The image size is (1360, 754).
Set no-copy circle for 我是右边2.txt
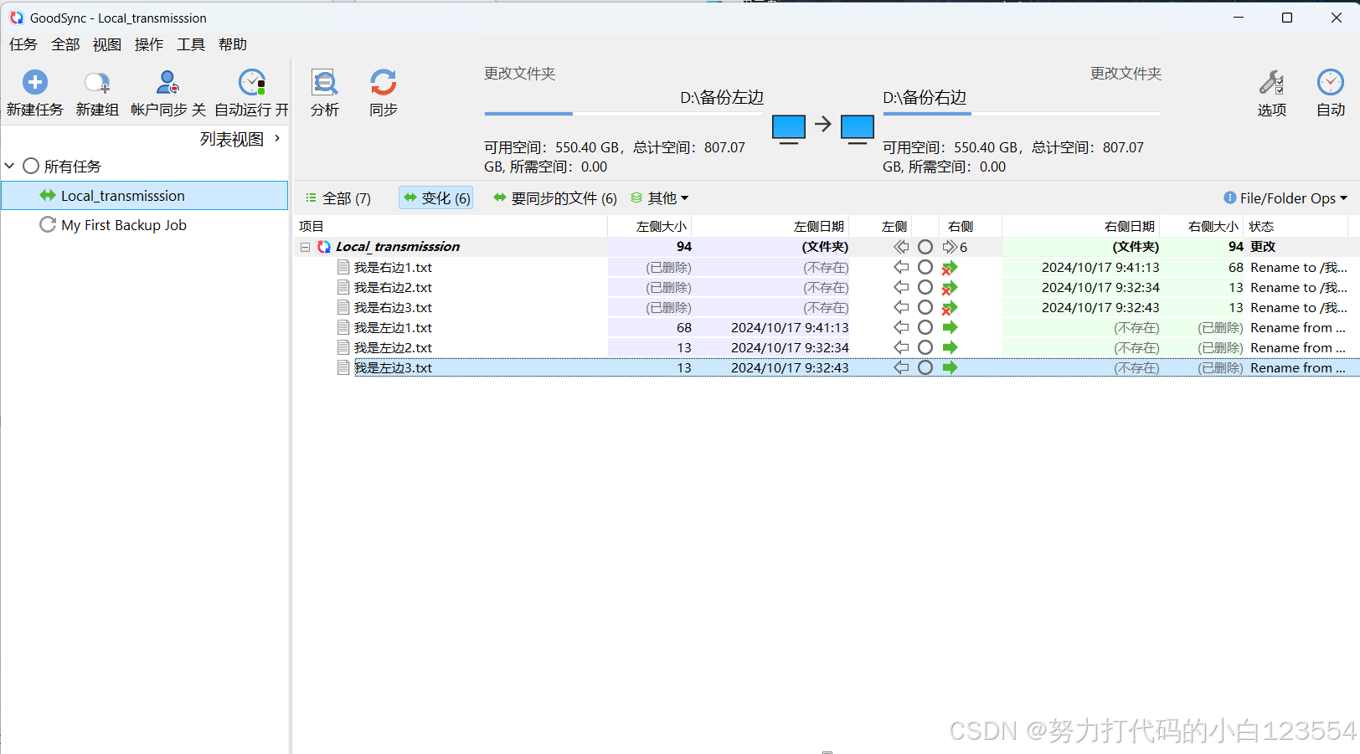coord(925,287)
